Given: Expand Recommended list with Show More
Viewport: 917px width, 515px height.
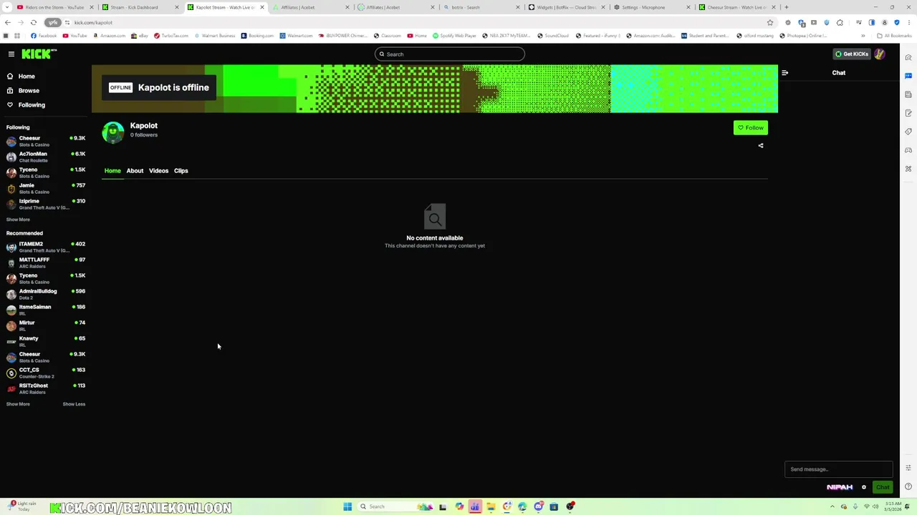Looking at the screenshot, I should (x=18, y=404).
